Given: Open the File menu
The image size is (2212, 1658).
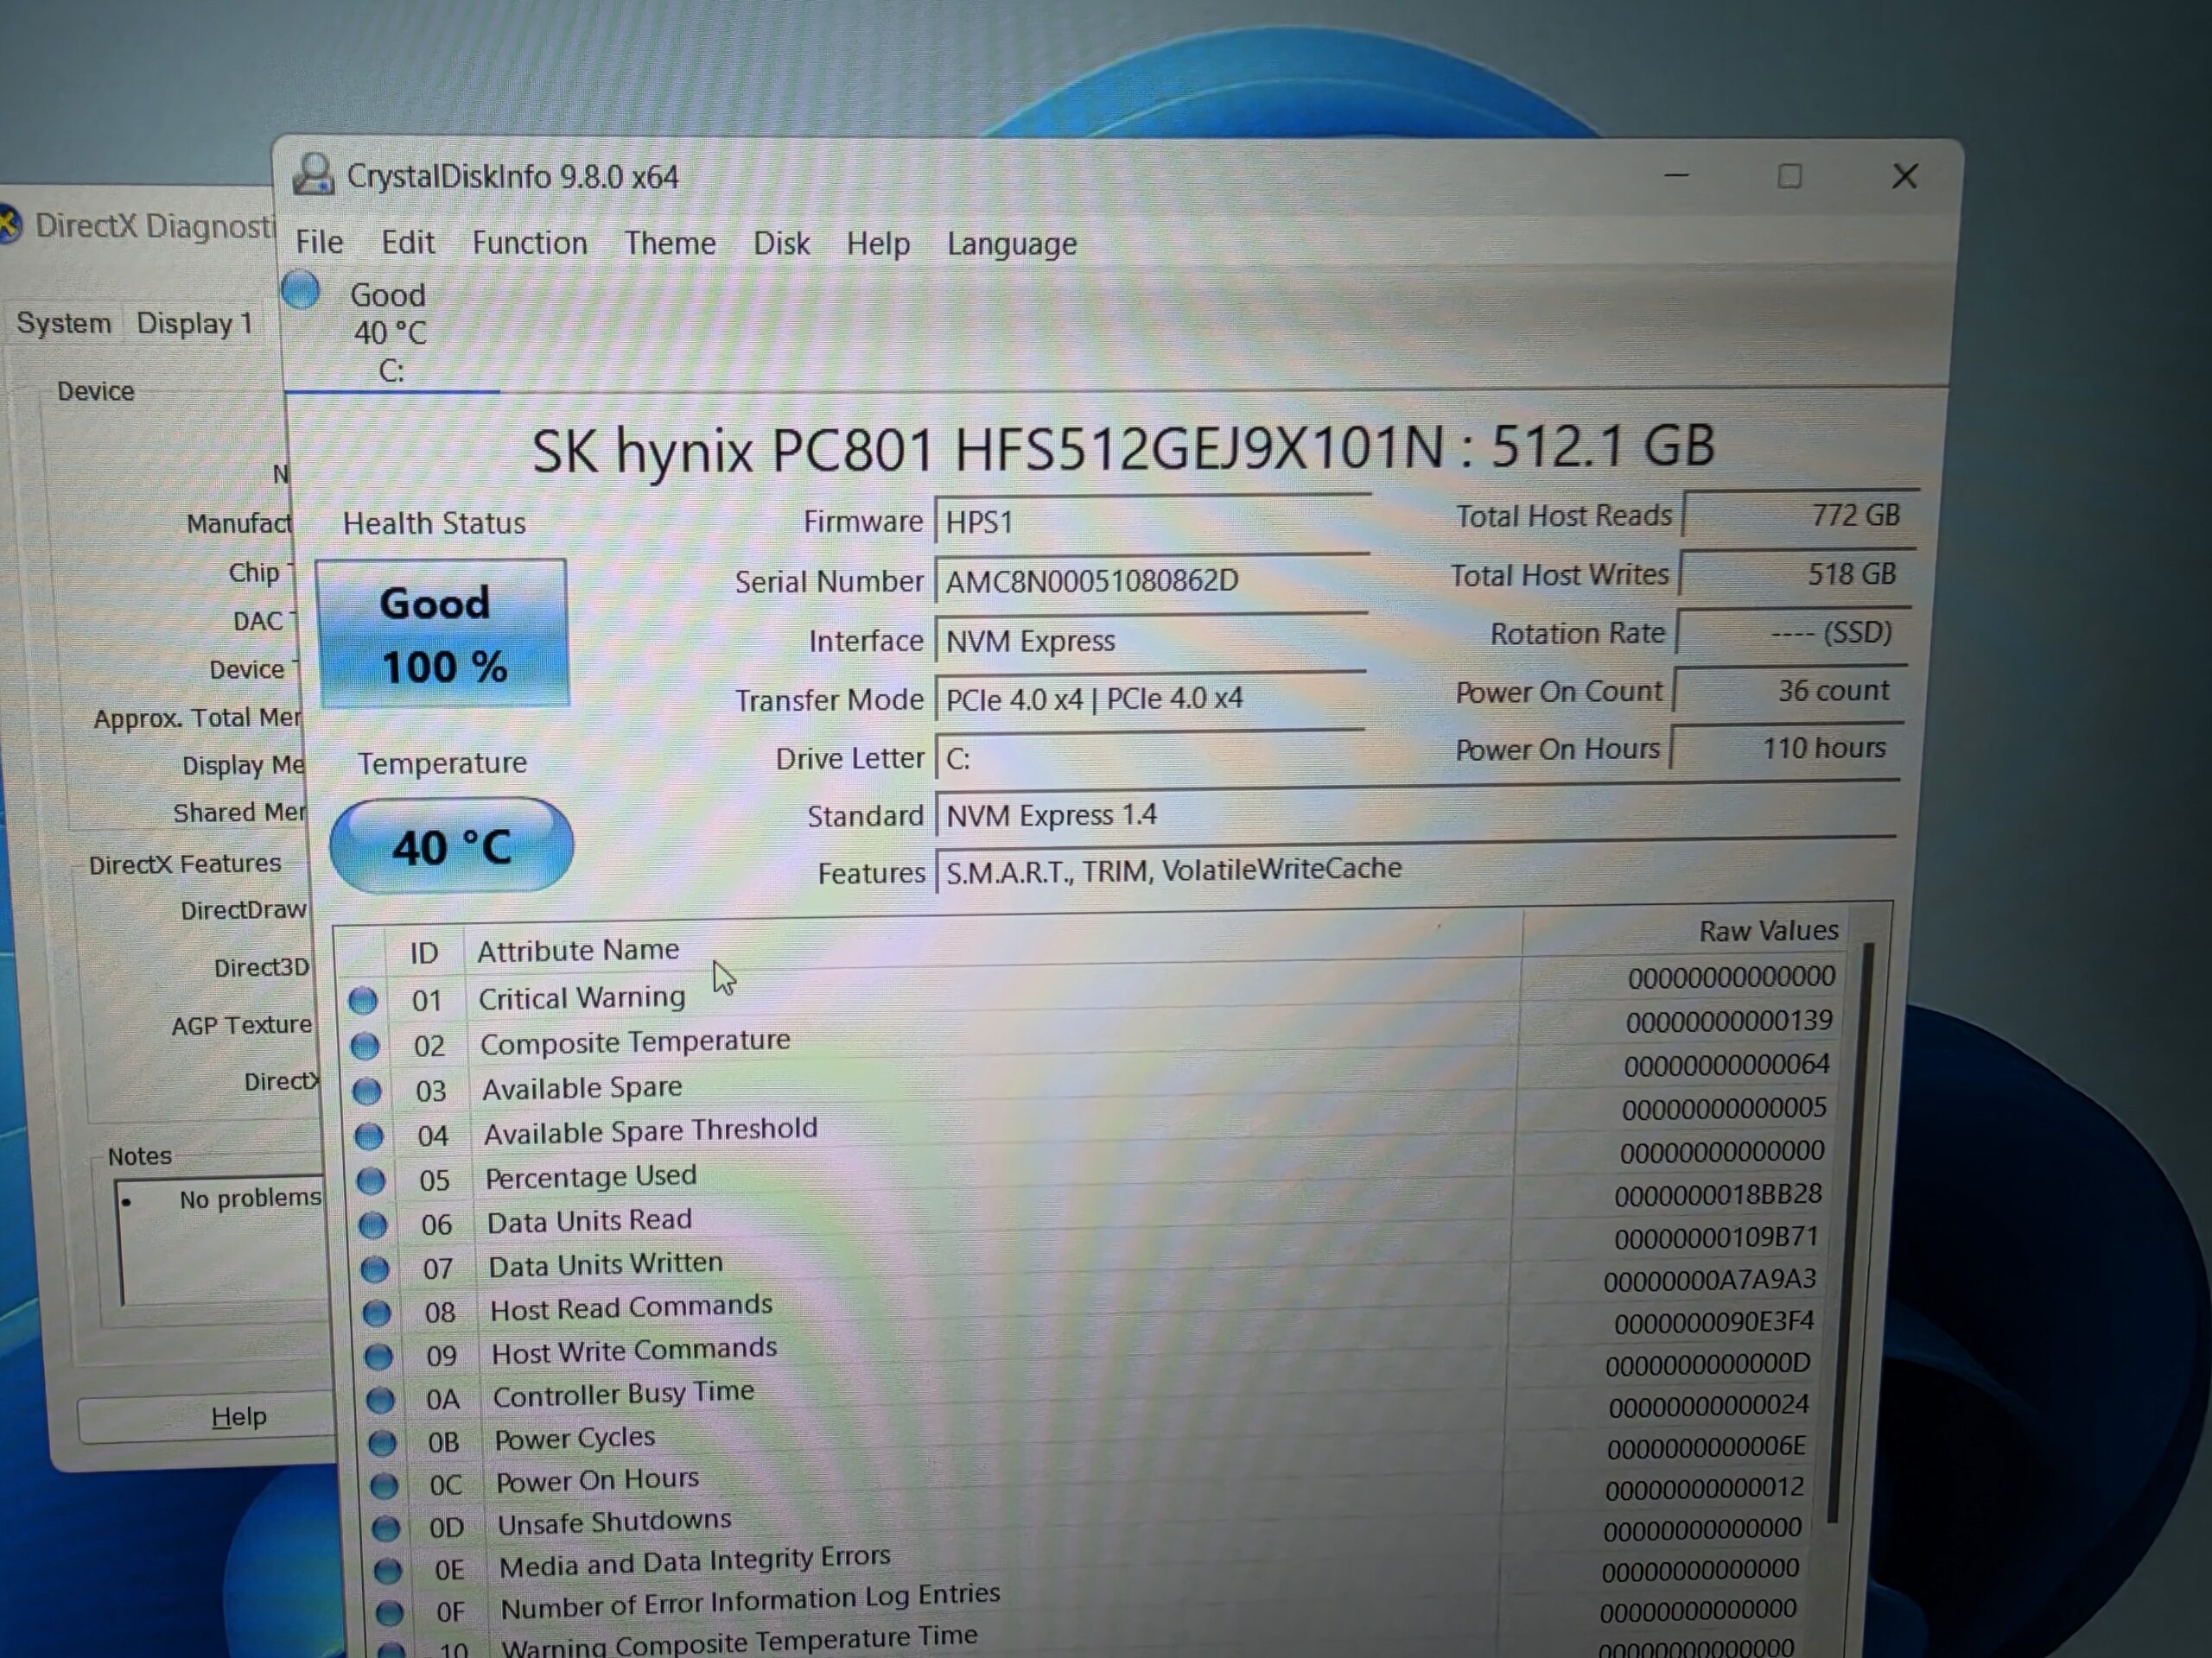Looking at the screenshot, I should tap(319, 243).
